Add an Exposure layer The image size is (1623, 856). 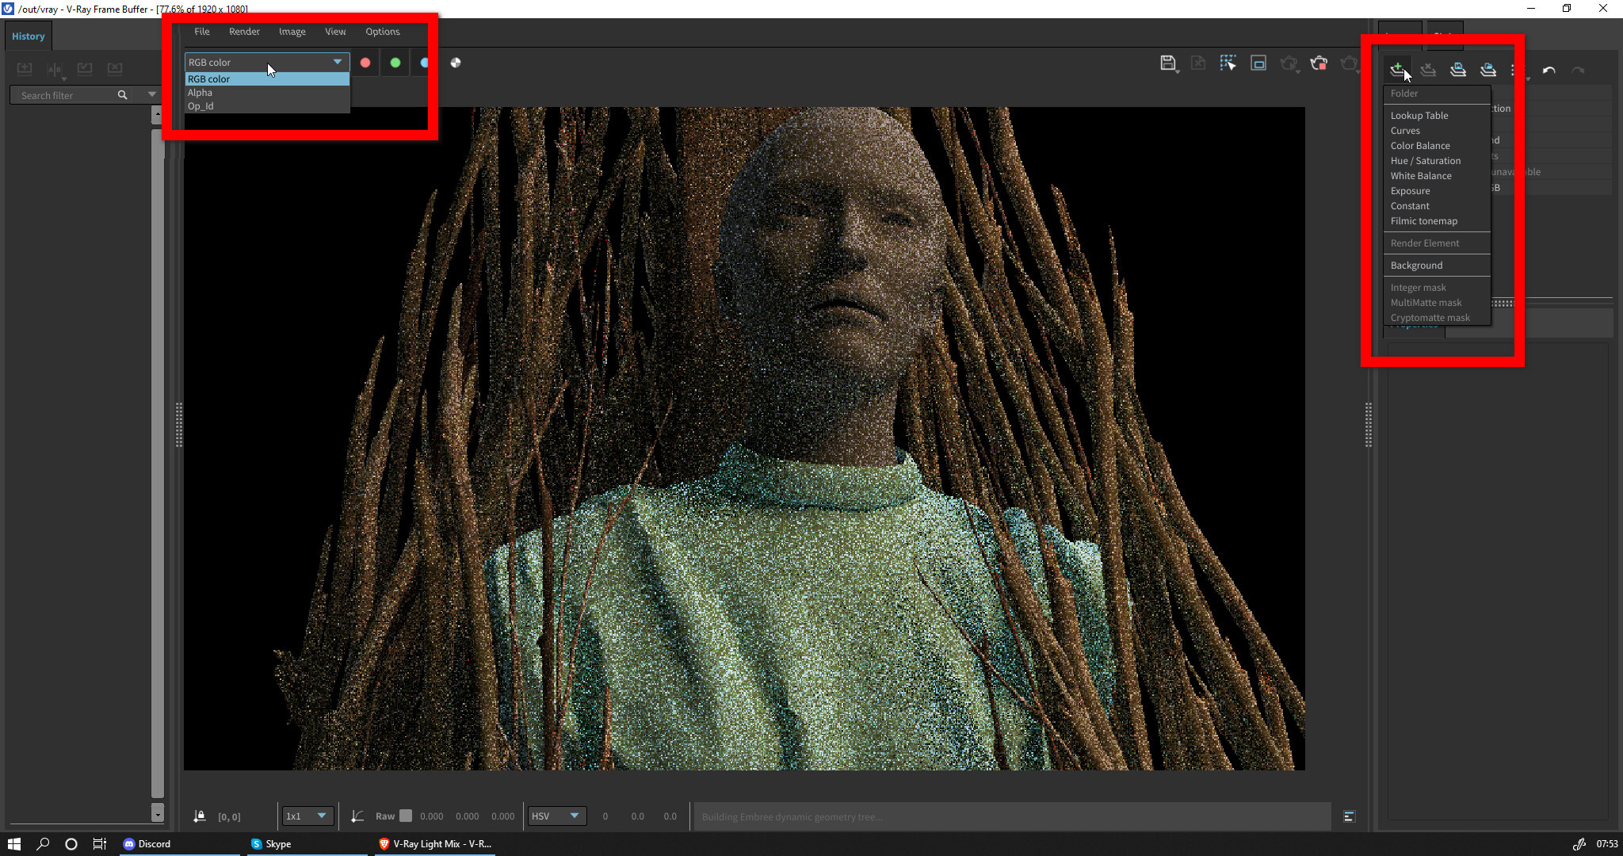coord(1437,191)
